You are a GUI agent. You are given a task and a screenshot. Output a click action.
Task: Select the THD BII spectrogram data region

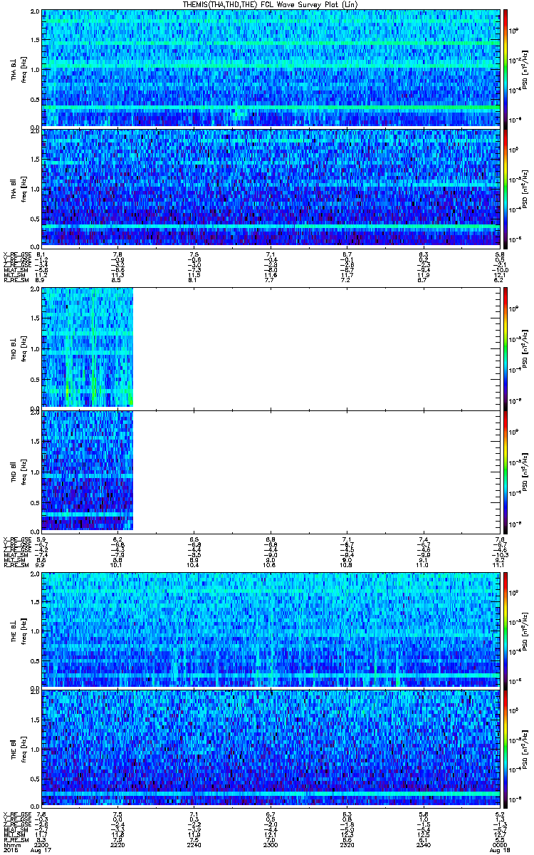click(87, 470)
